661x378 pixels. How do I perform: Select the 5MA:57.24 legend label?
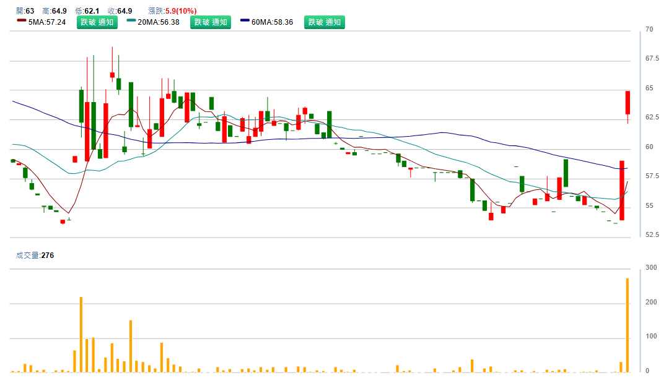47,22
